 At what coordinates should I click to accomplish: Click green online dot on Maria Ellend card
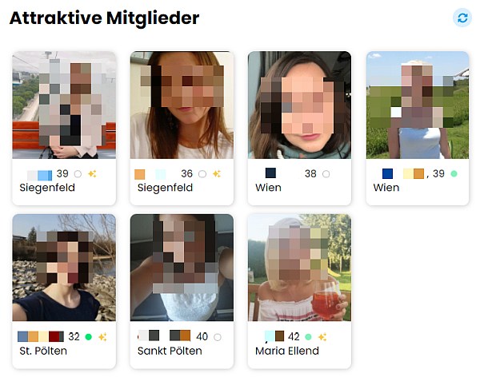click(x=308, y=337)
